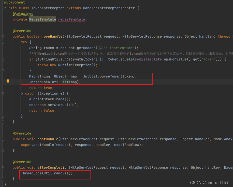Viewport: 233px width, 187px height.
Task: Click the fold end marker below ThreadLocalUtil.remove line
Action: click(x=3, y=179)
